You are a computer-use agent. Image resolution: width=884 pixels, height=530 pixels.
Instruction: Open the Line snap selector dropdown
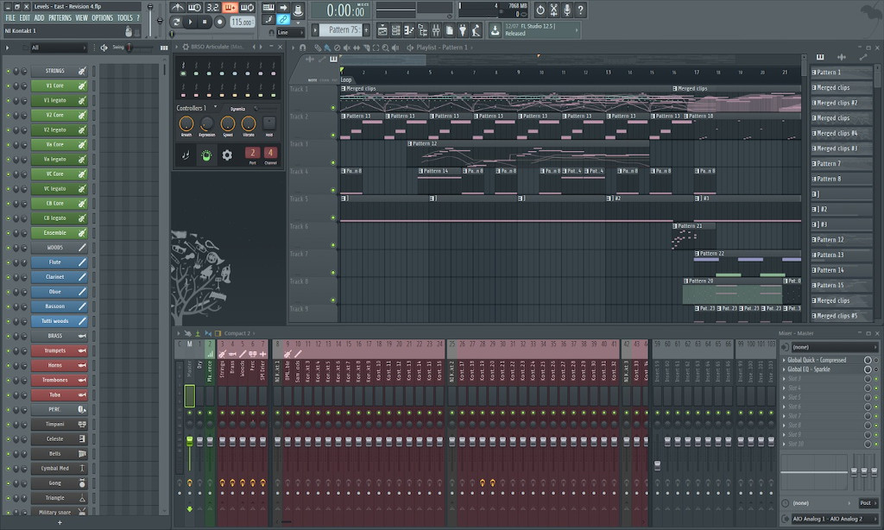point(290,32)
